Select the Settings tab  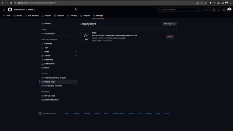click(98, 16)
